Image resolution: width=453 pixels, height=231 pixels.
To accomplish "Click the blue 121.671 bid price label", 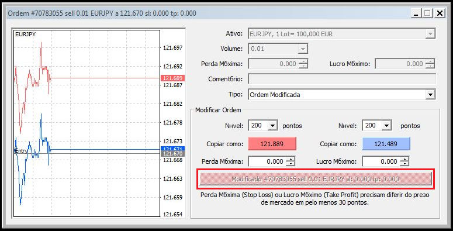I will pyautogui.click(x=172, y=149).
